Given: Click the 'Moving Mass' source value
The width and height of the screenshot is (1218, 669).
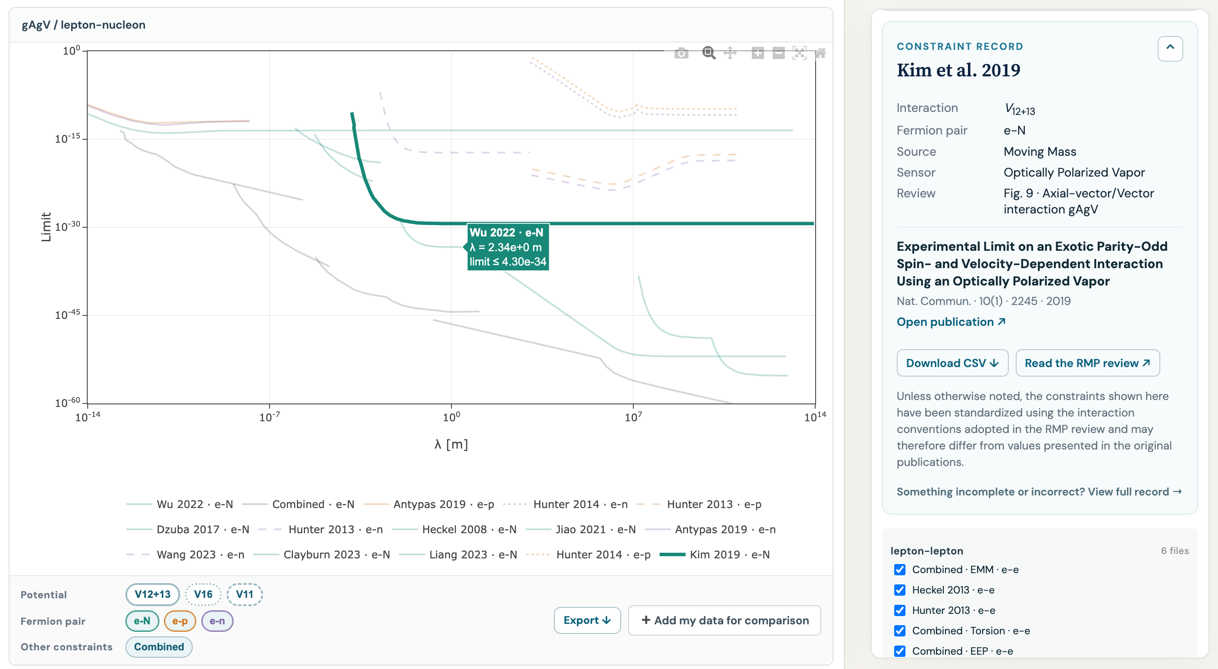Looking at the screenshot, I should coord(1040,151).
